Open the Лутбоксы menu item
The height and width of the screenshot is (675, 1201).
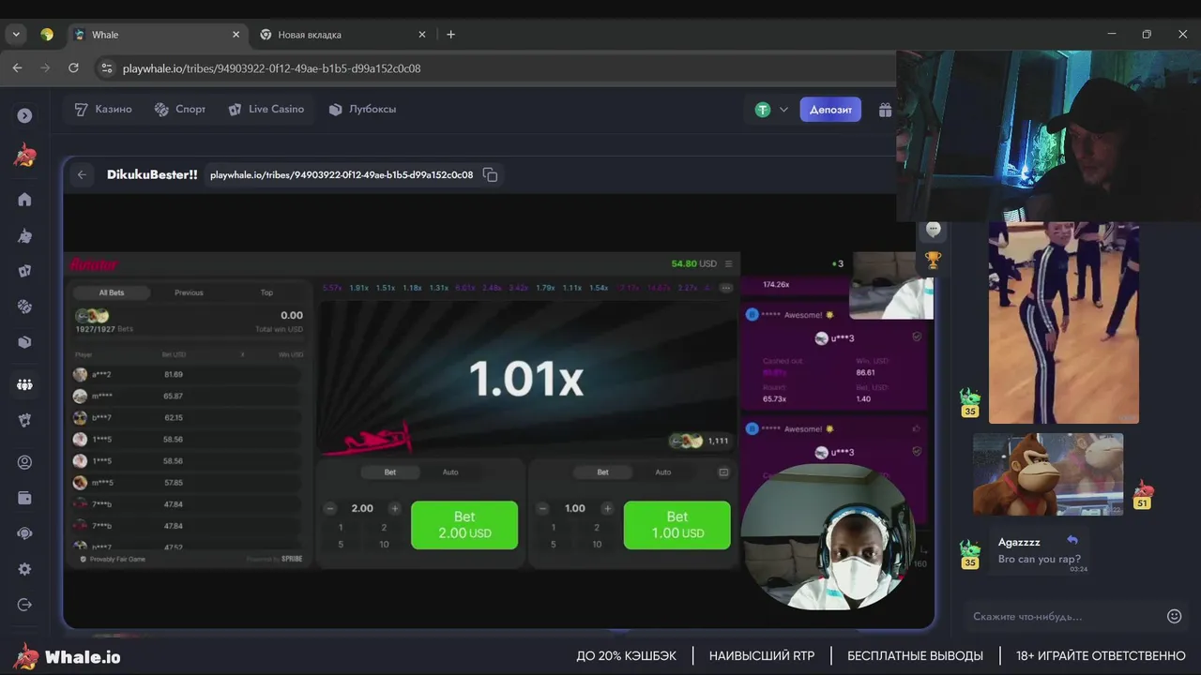click(362, 110)
